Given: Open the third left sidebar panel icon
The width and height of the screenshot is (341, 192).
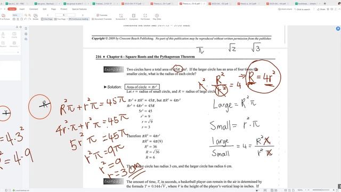Looking at the screenshot, I should tap(26, 39).
